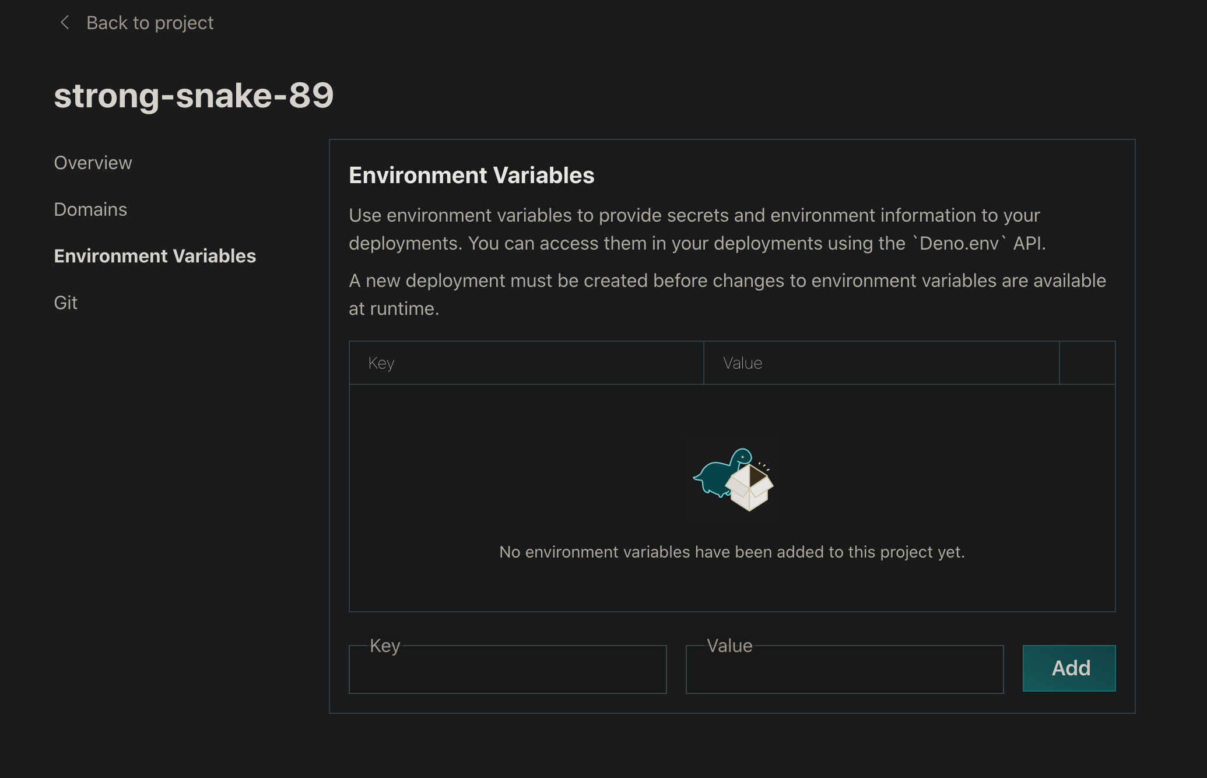Image resolution: width=1207 pixels, height=778 pixels.
Task: Switch to the Domains section
Action: 90,209
